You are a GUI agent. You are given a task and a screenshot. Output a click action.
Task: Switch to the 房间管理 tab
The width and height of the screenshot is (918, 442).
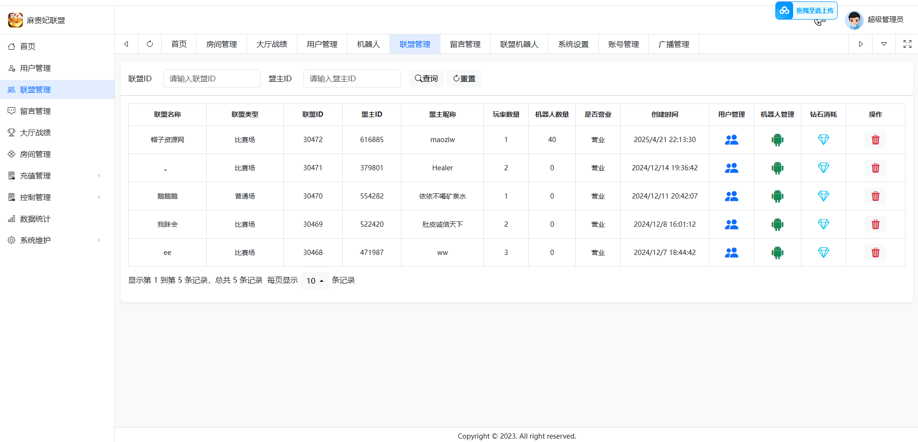pyautogui.click(x=221, y=44)
